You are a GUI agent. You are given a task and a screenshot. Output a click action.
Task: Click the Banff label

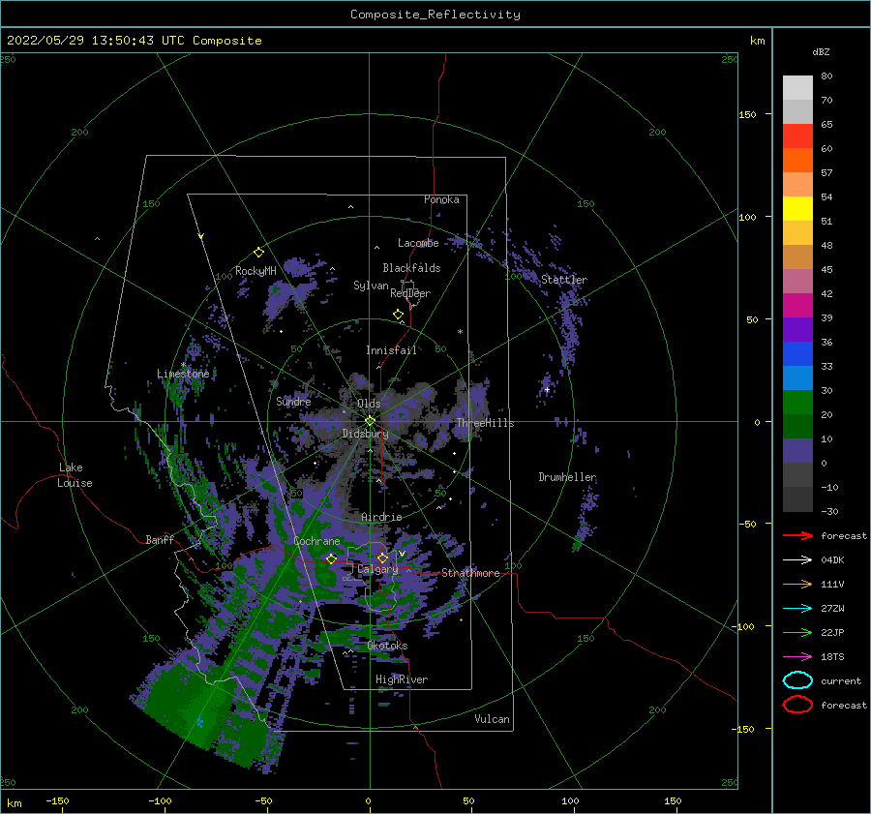pos(160,539)
